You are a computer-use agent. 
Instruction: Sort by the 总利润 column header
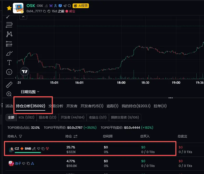108,136
